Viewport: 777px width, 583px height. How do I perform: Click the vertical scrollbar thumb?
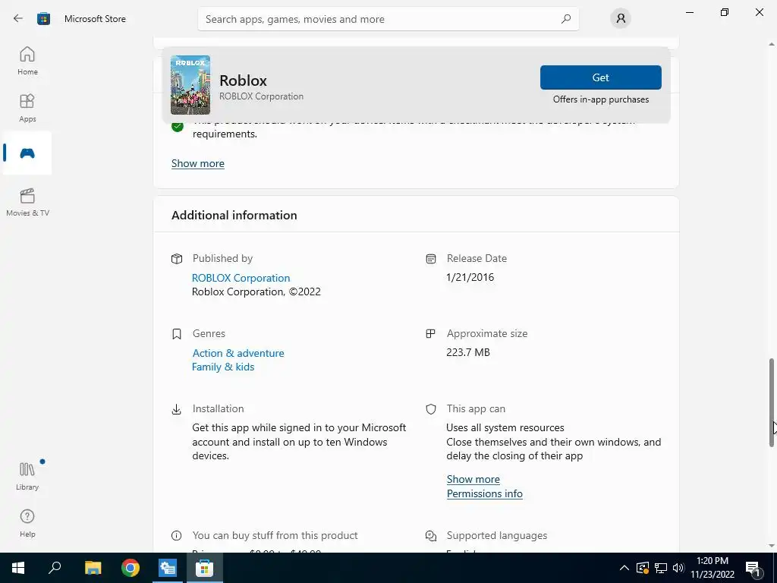772,402
